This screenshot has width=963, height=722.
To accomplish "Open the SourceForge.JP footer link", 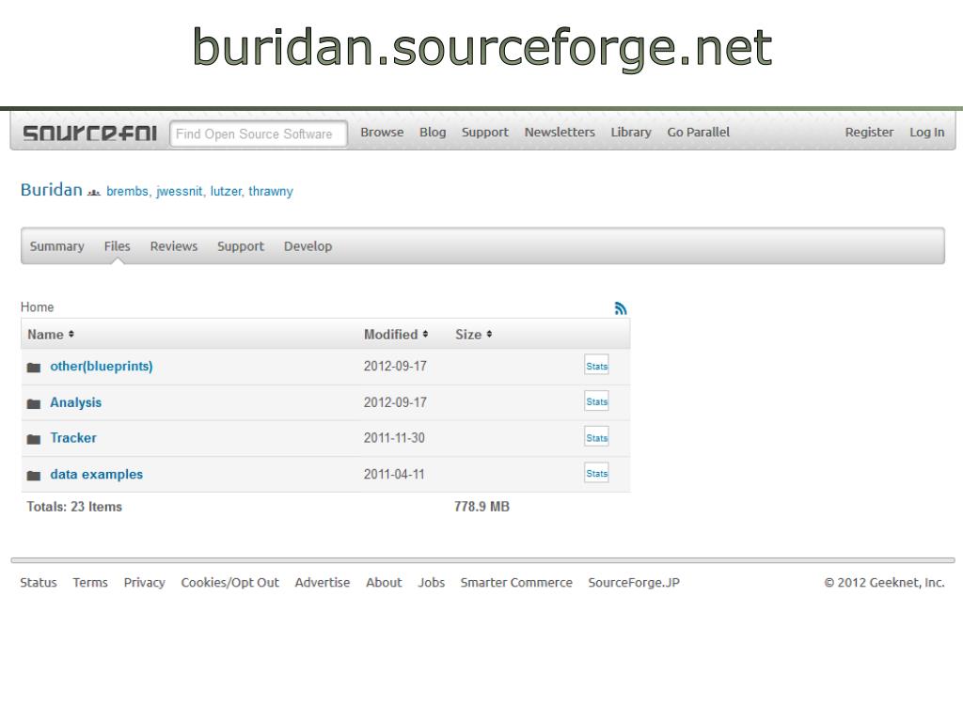I will click(x=634, y=582).
